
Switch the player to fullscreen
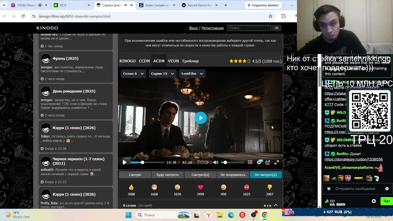coord(276,163)
